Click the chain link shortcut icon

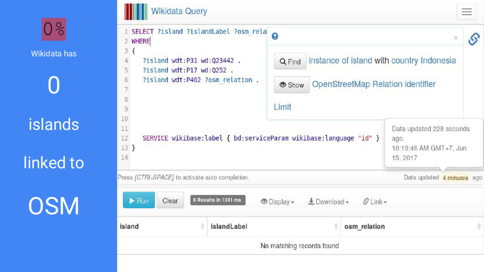(474, 39)
